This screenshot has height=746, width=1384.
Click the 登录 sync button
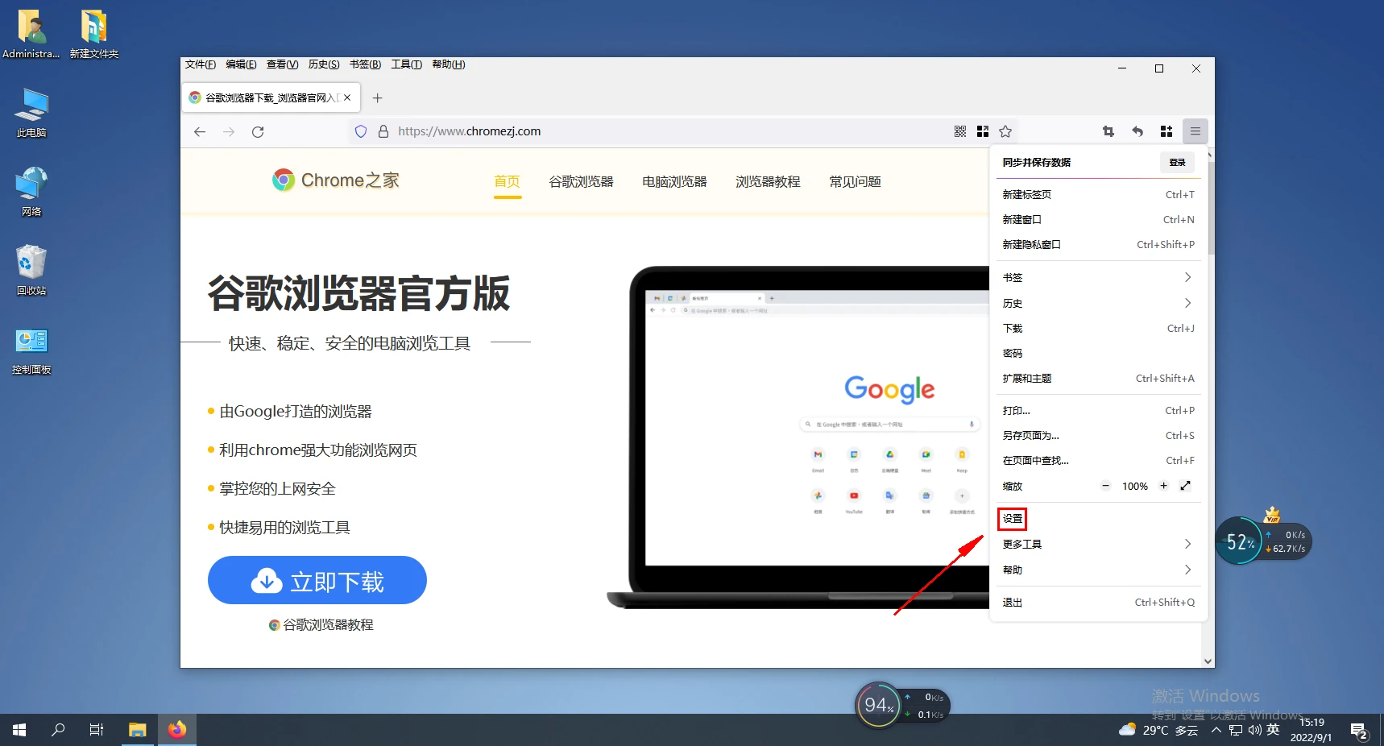coord(1177,162)
